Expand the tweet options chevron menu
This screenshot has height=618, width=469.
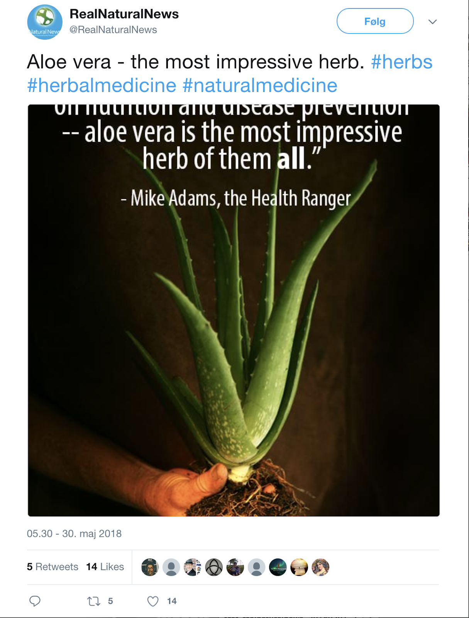pyautogui.click(x=433, y=22)
